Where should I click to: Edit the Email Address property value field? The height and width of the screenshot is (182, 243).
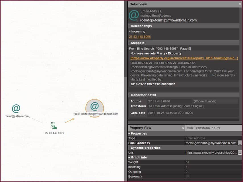tap(211, 143)
